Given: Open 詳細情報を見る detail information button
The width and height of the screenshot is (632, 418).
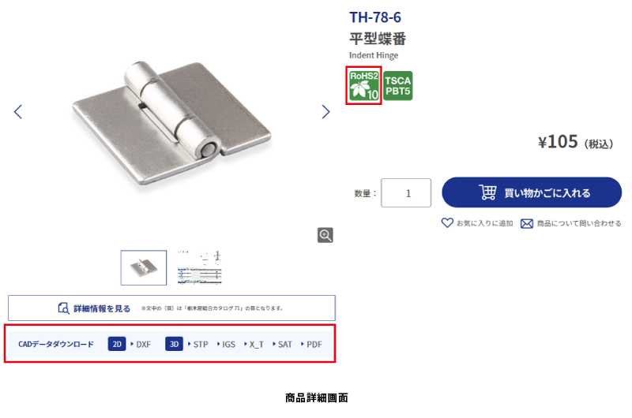Looking at the screenshot, I should (171, 308).
